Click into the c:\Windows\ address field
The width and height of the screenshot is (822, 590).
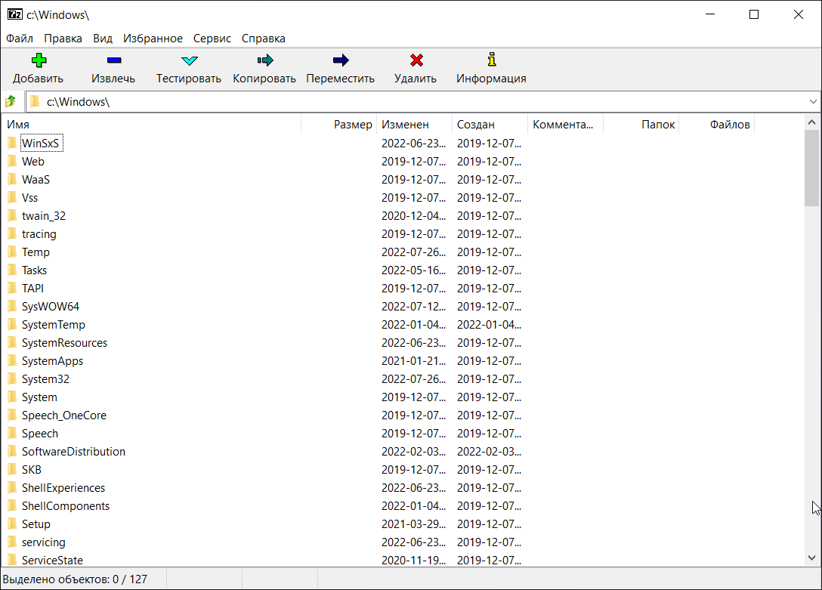[422, 102]
